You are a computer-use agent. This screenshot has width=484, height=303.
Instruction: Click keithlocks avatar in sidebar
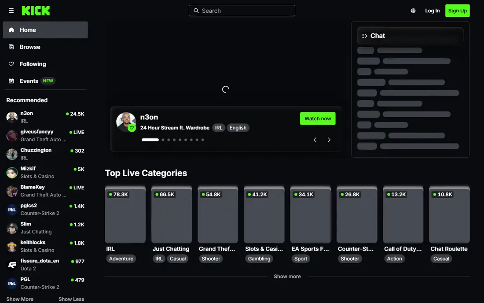pyautogui.click(x=12, y=247)
